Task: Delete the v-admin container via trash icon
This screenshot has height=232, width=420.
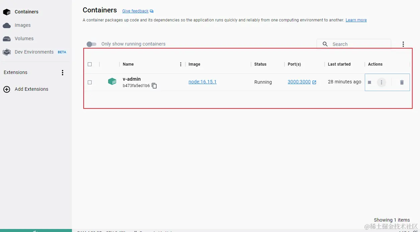Action: coord(402,82)
